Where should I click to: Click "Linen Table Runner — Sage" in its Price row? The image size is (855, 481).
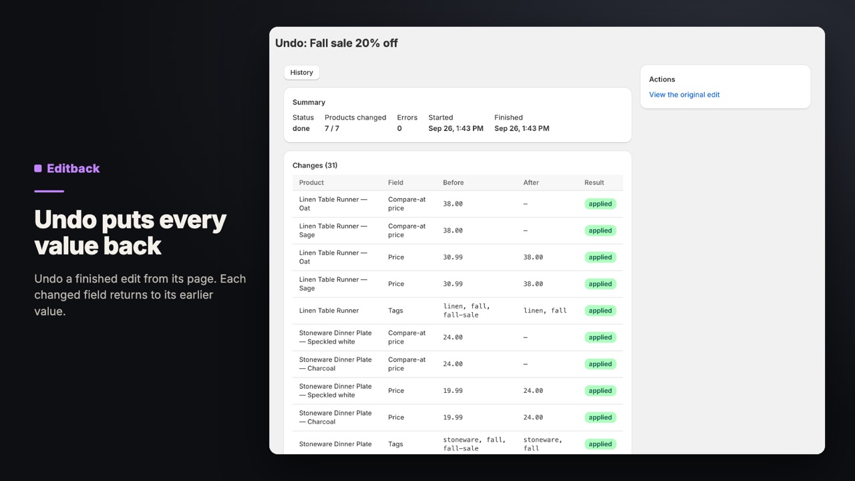coord(333,284)
